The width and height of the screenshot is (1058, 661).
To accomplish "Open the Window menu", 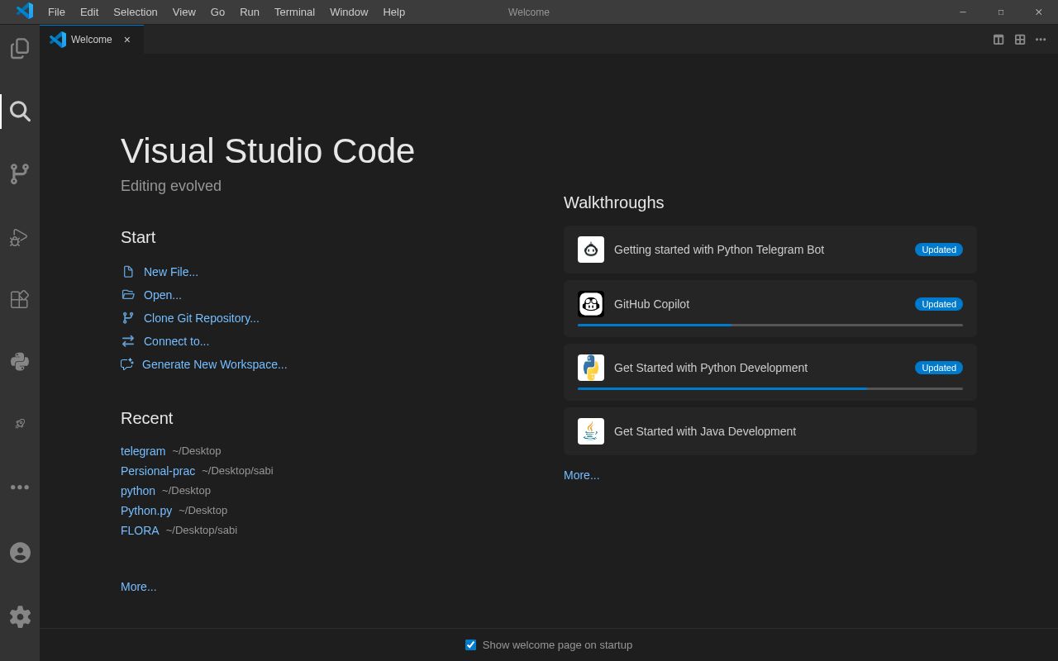I will [x=349, y=12].
